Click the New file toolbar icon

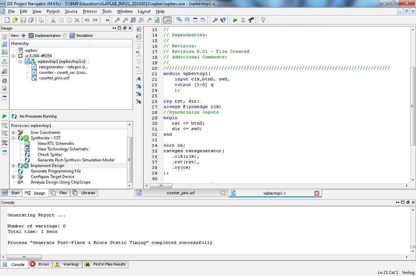pos(7,20)
